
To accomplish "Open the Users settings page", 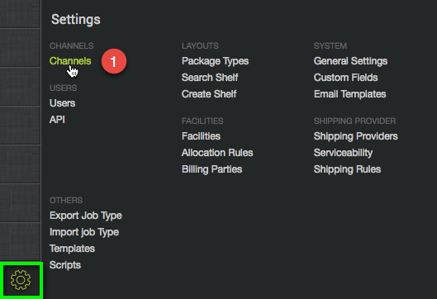I will point(63,103).
